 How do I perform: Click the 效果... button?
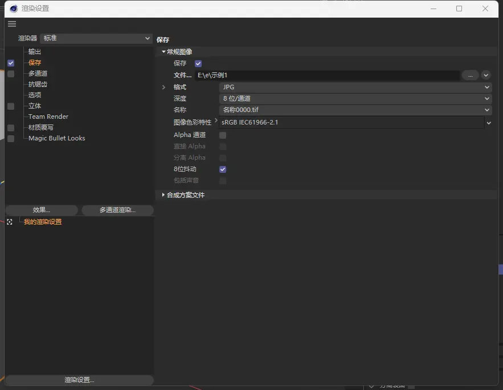click(42, 210)
